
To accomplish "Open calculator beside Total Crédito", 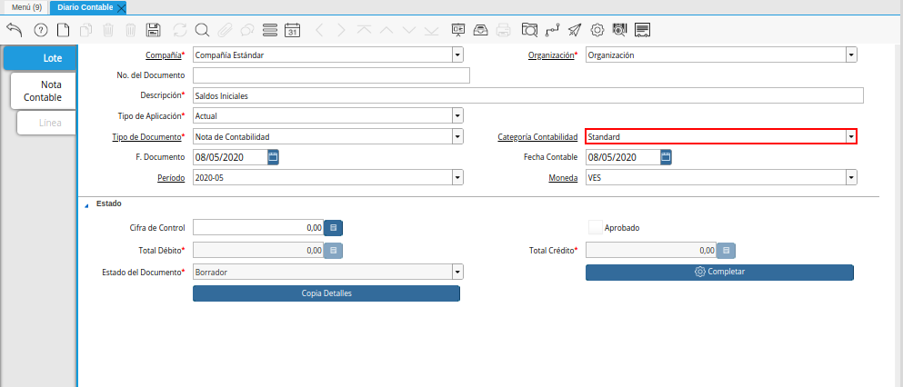I will (727, 251).
